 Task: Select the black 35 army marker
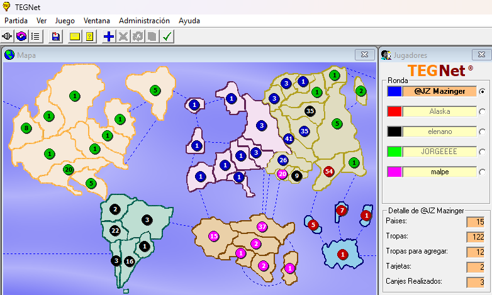coord(310,111)
